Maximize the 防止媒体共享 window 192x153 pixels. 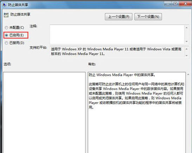point(175,4)
